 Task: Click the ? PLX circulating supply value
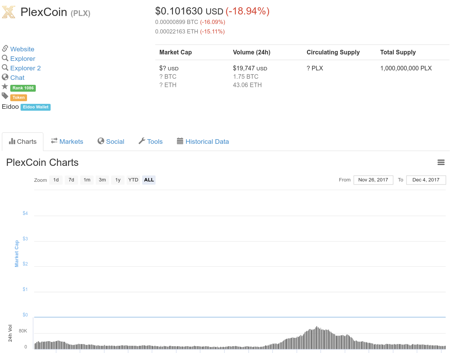[315, 68]
